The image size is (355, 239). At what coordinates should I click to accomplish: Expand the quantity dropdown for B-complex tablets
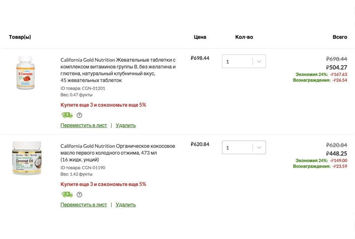259,61
